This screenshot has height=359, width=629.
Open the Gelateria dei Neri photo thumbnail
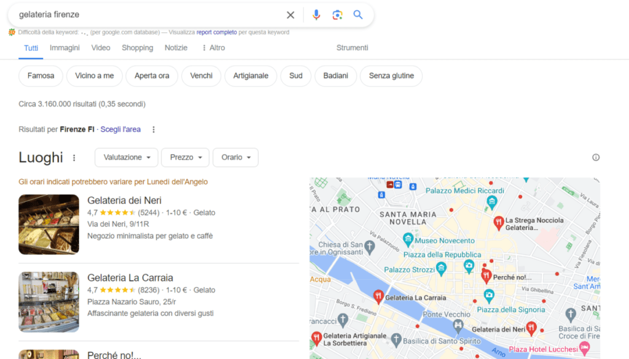(x=49, y=225)
